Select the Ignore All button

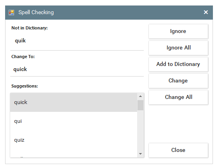point(178,47)
